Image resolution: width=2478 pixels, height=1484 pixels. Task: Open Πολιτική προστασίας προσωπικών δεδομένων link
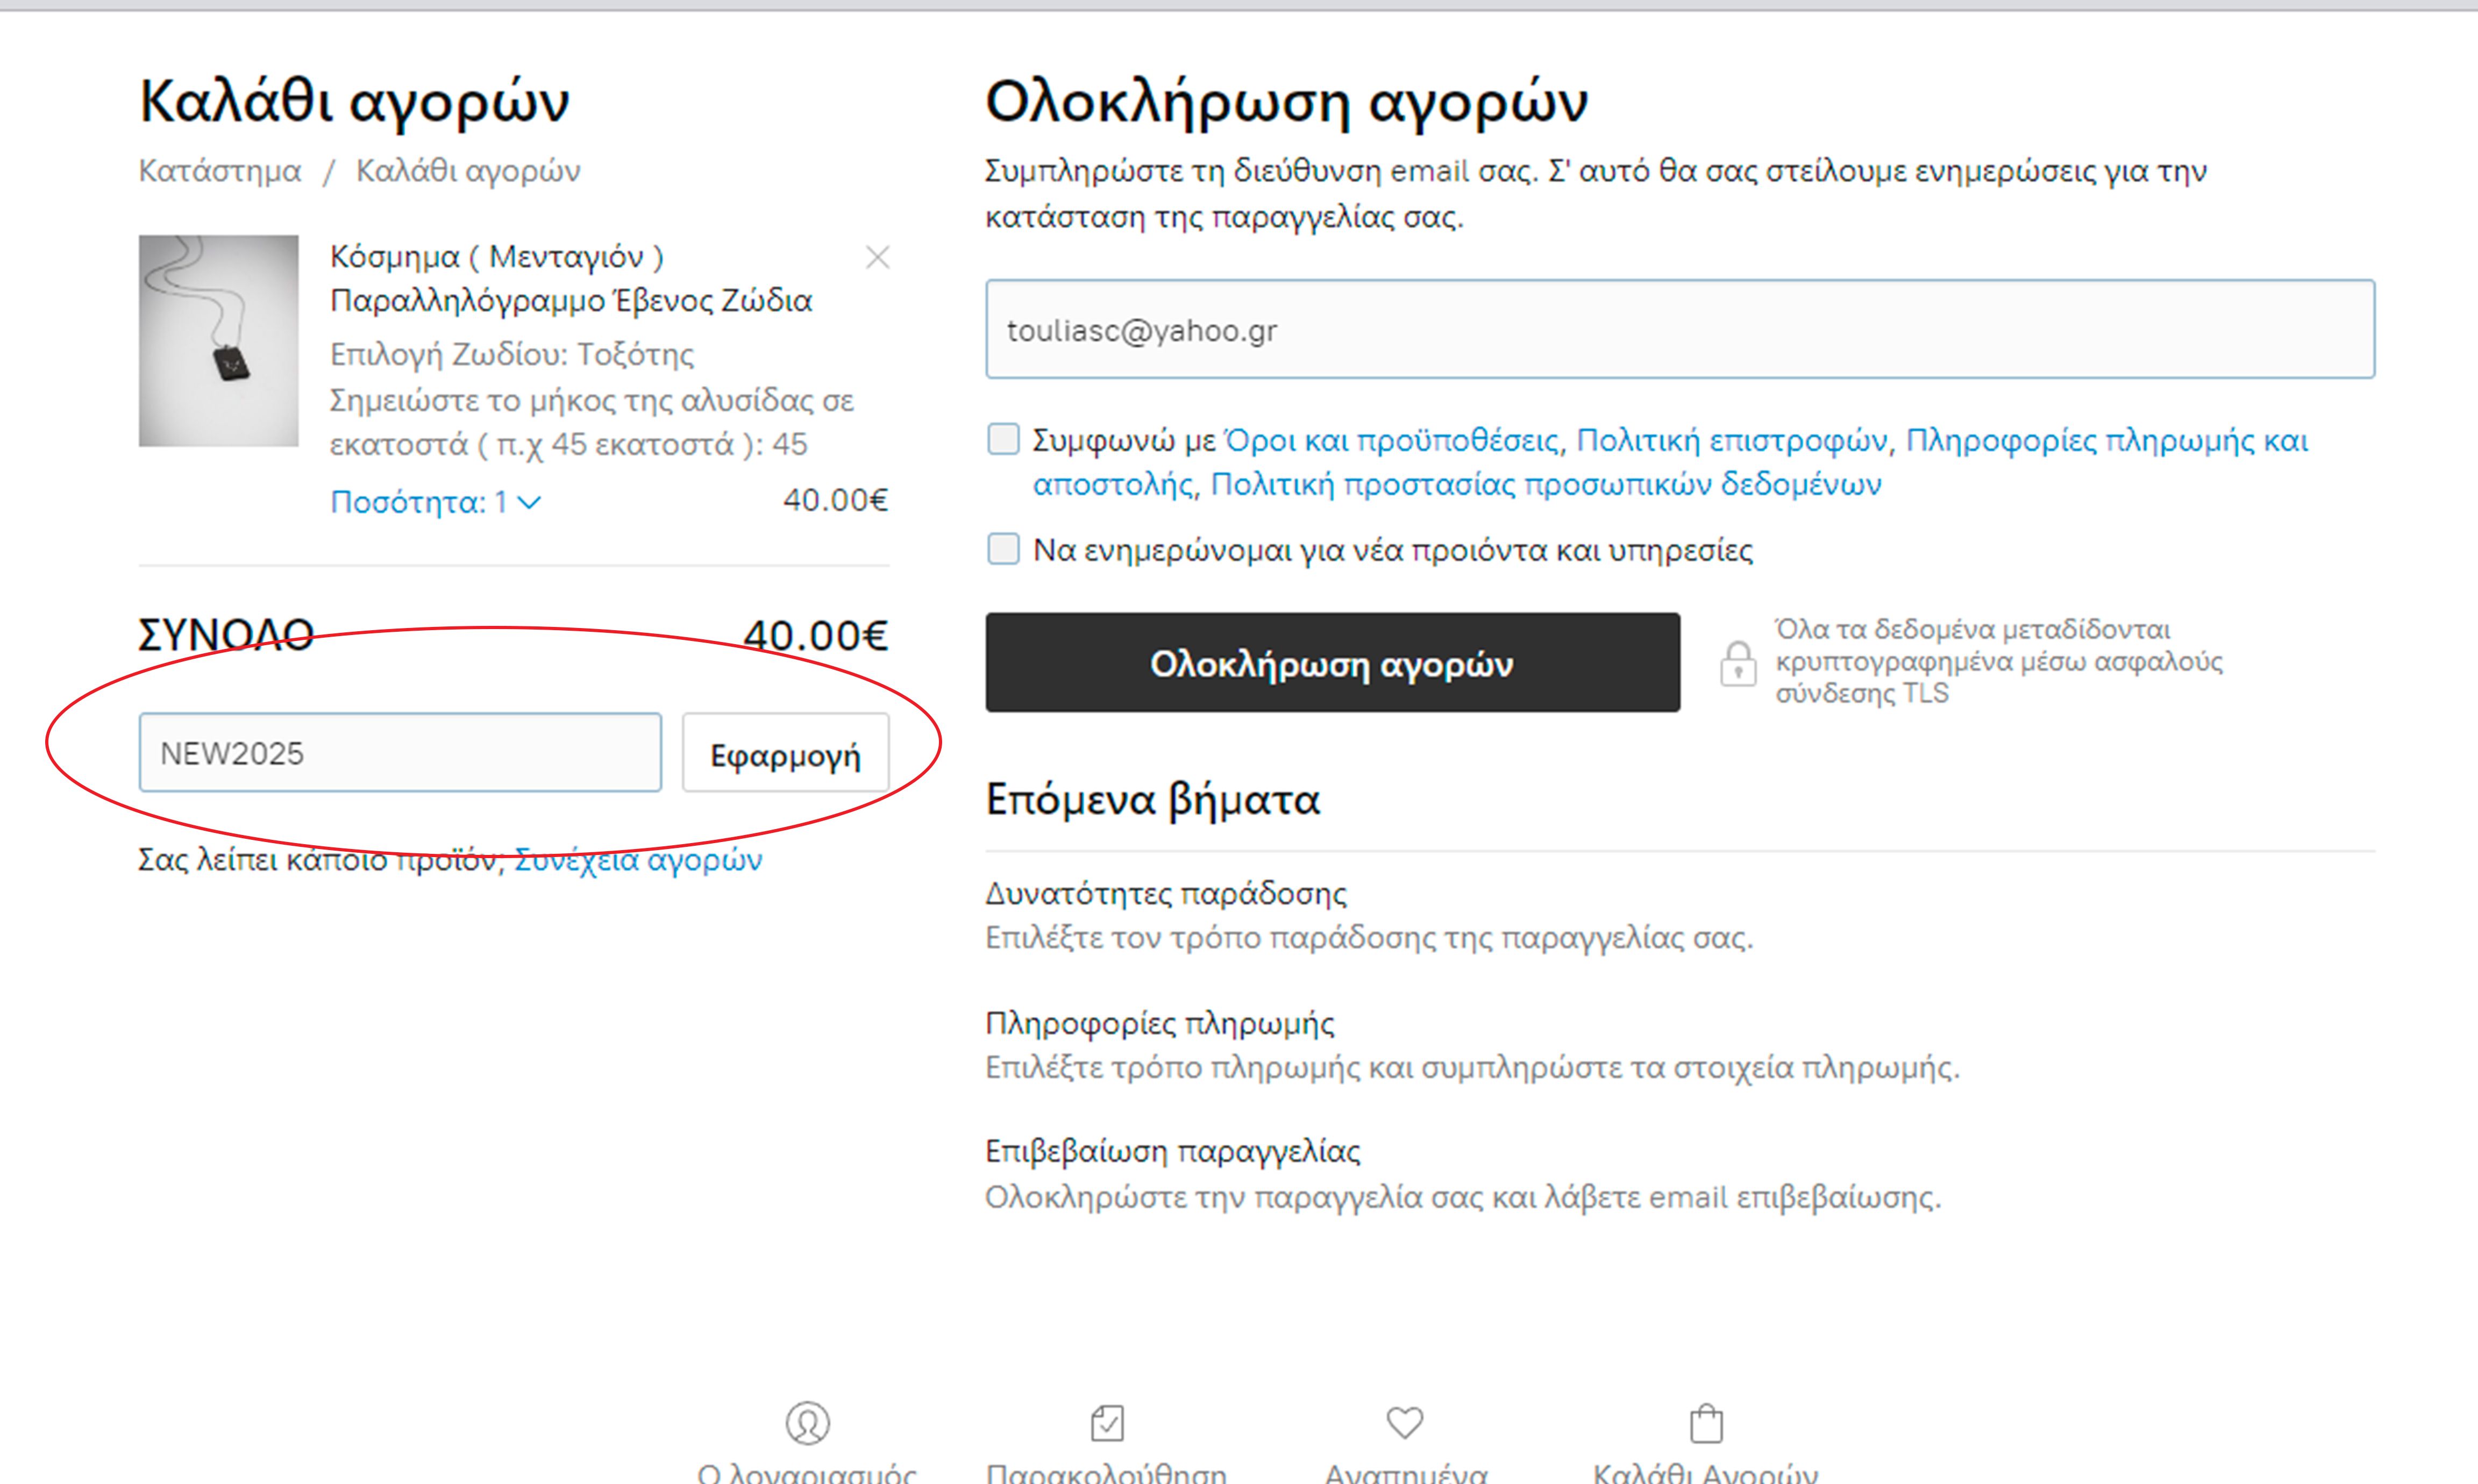click(x=1545, y=485)
